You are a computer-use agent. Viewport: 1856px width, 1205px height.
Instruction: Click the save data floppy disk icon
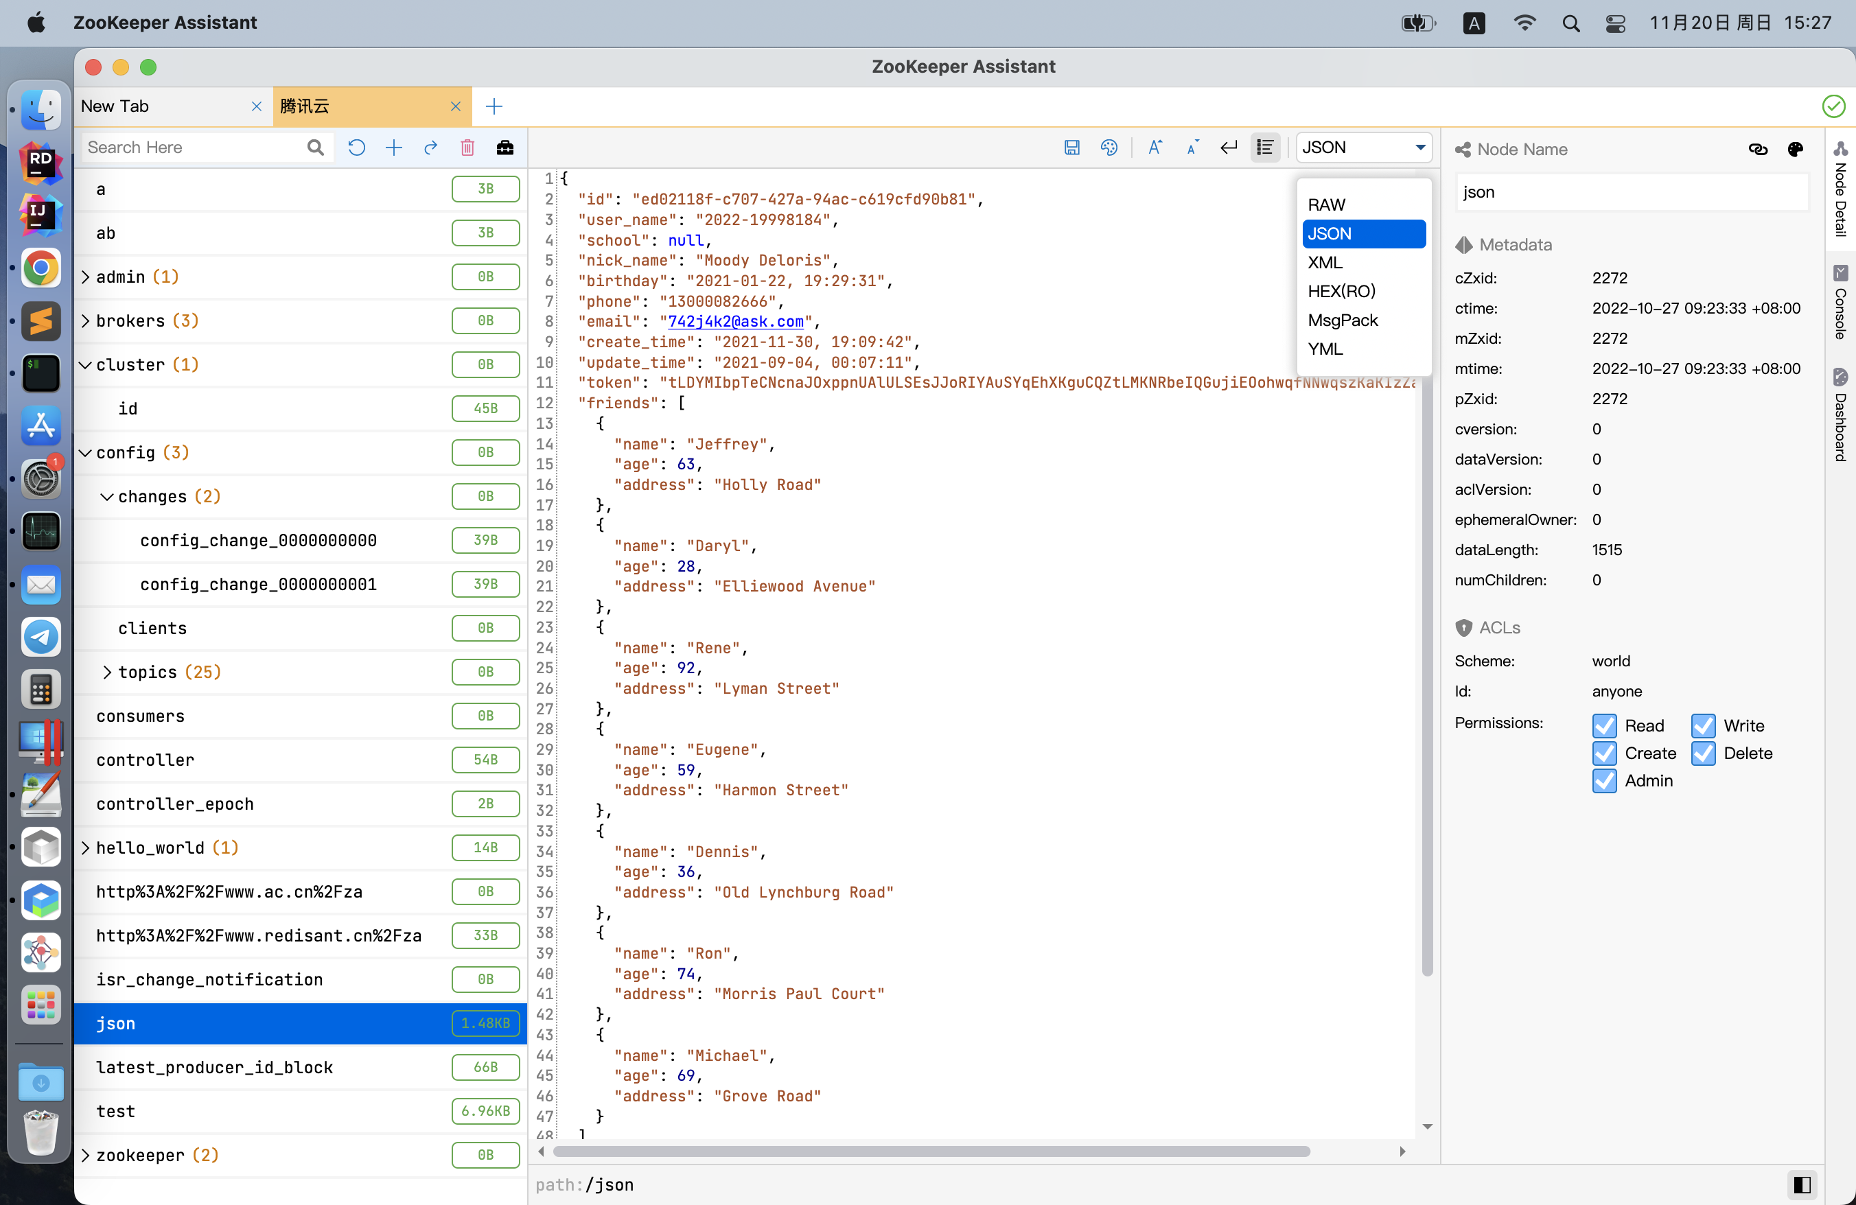point(1071,148)
